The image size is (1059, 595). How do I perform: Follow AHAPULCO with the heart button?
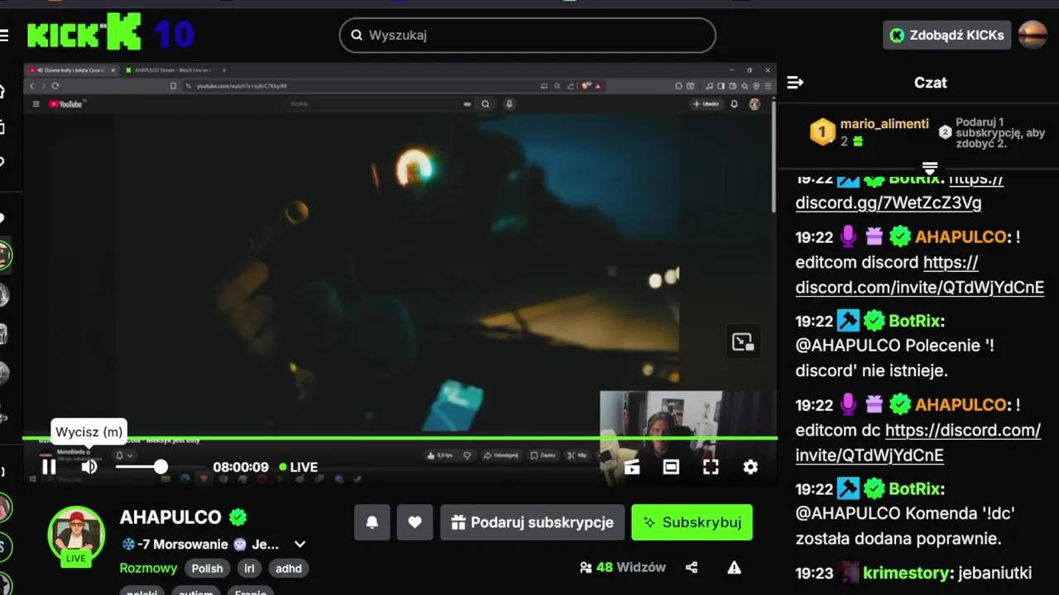(414, 522)
